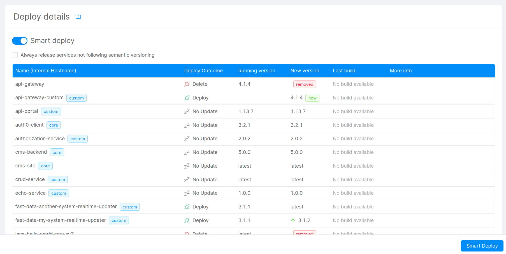Click the zZ No Update icon for echo-service
Image resolution: width=506 pixels, height=254 pixels.
[187, 193]
